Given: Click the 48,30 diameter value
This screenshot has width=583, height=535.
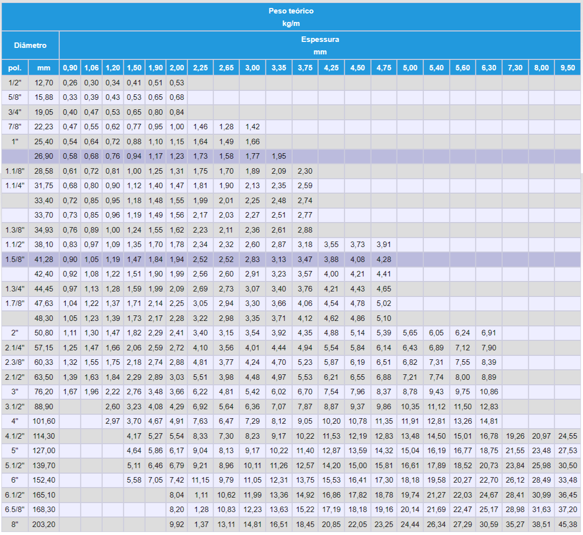Looking at the screenshot, I should [44, 318].
